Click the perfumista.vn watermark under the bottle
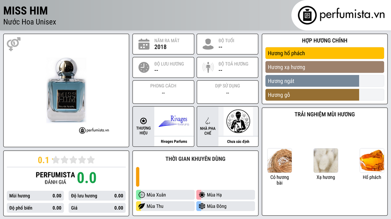Screen dimensions: 391x219 pyautogui.click(x=94, y=130)
